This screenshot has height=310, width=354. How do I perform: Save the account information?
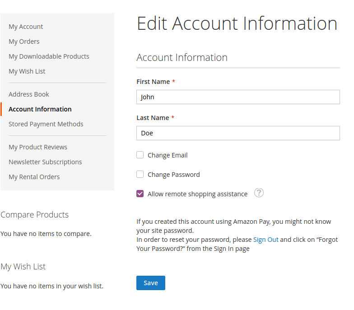tap(151, 283)
